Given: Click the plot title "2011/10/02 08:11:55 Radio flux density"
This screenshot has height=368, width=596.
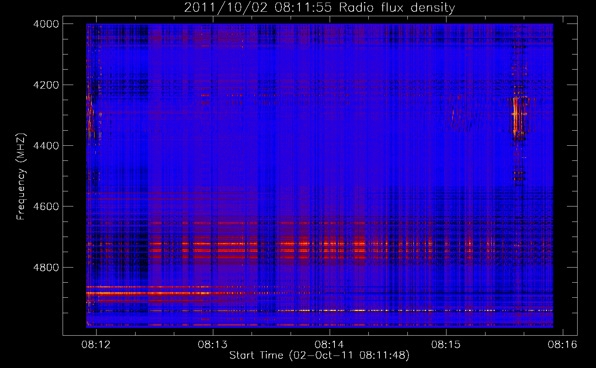Looking at the screenshot, I should pyautogui.click(x=319, y=8).
